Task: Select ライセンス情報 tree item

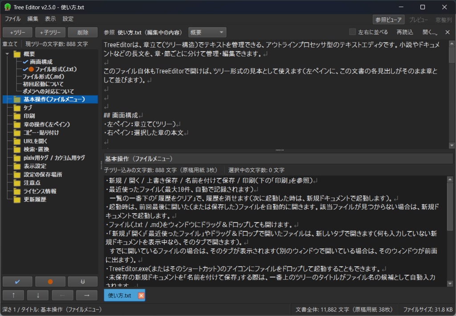Action: tap(40, 191)
